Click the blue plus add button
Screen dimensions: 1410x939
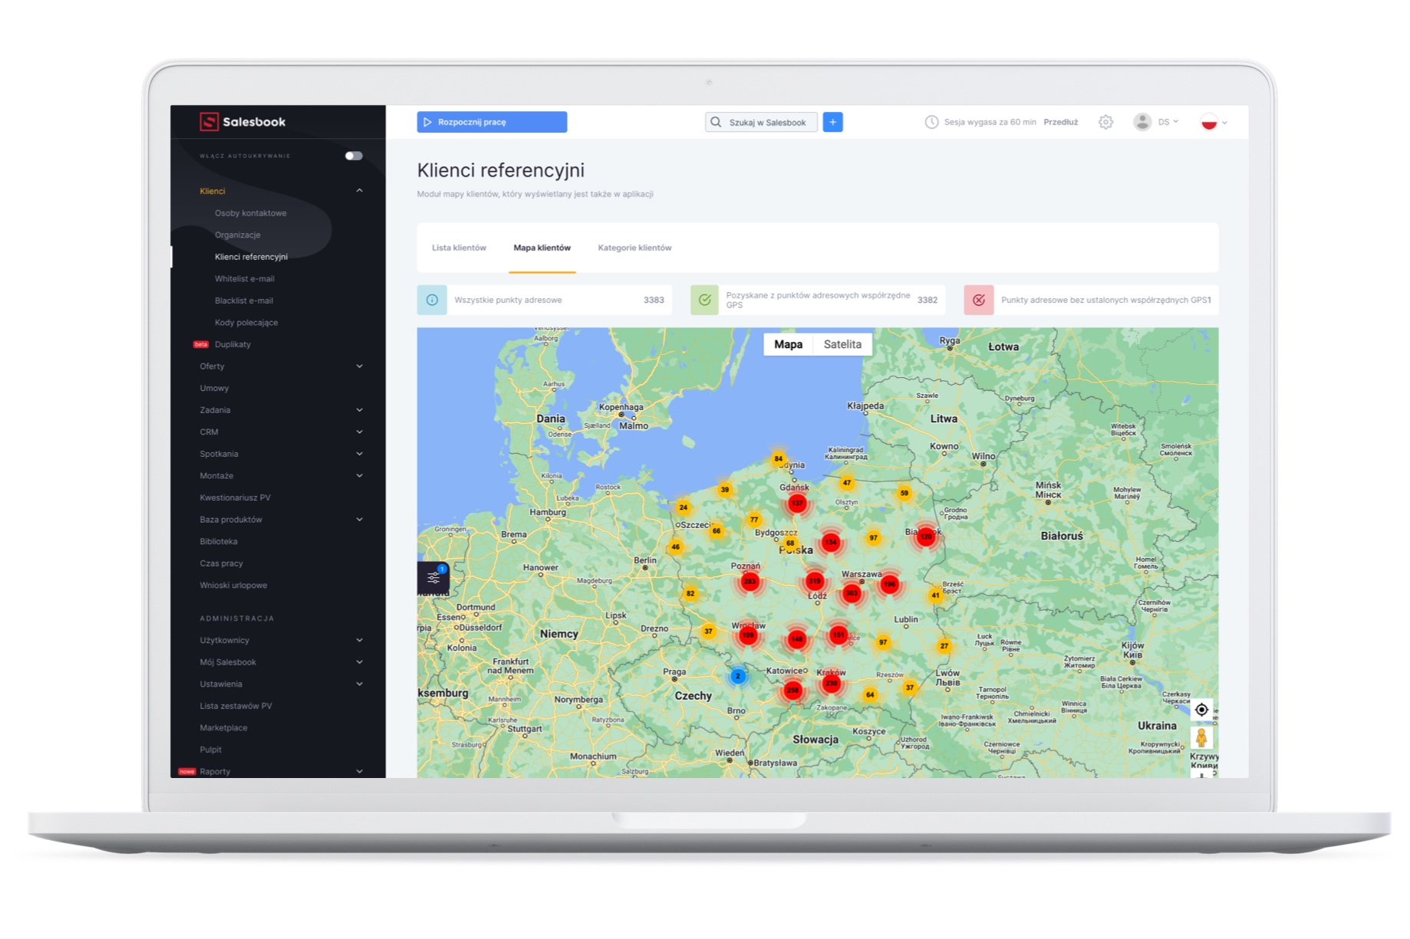click(x=832, y=122)
